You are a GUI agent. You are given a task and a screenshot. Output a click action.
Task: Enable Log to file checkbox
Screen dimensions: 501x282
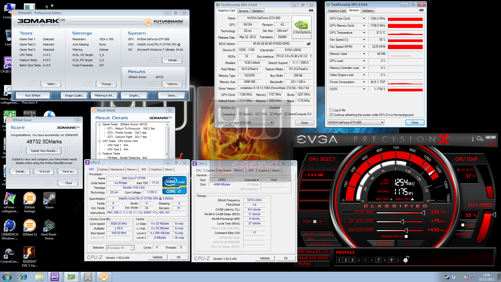(x=331, y=110)
